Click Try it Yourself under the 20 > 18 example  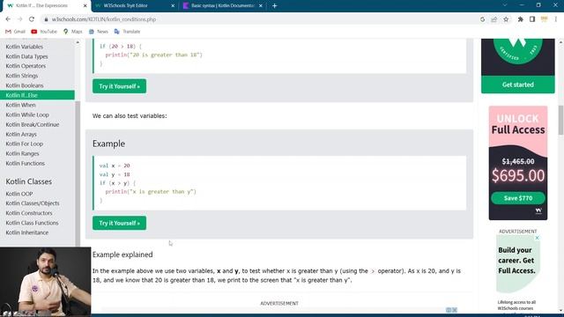[x=120, y=86]
